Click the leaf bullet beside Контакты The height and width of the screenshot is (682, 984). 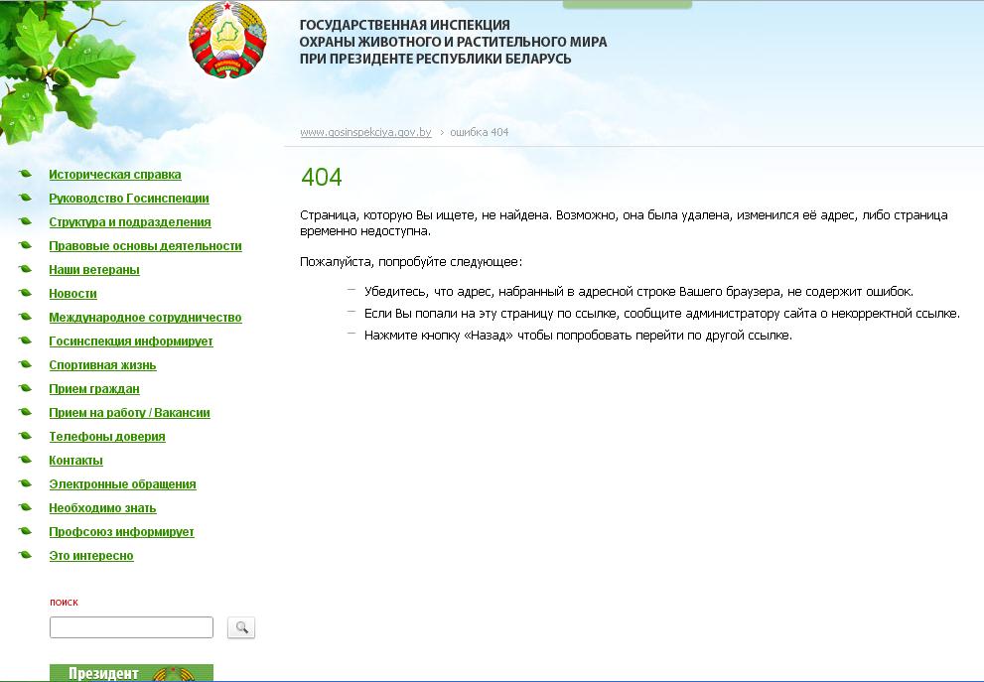click(25, 461)
